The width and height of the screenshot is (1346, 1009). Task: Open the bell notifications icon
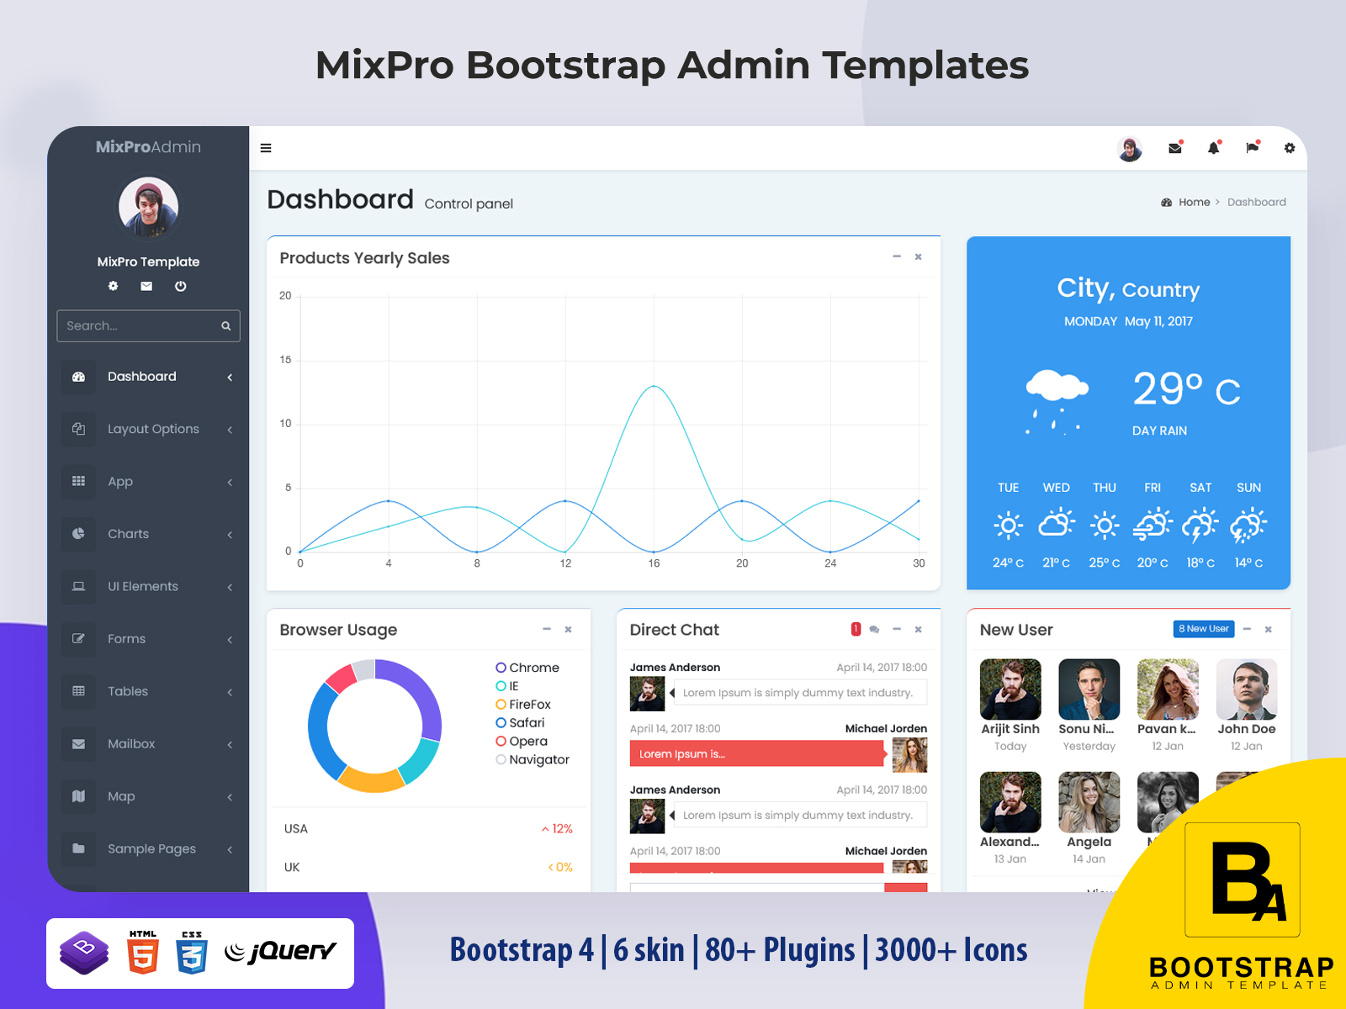point(1214,148)
